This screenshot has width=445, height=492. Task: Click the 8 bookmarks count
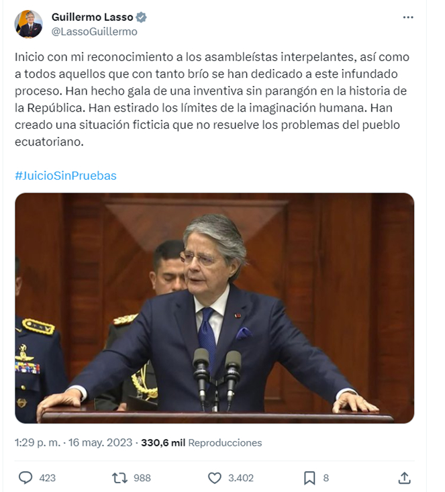326,478
